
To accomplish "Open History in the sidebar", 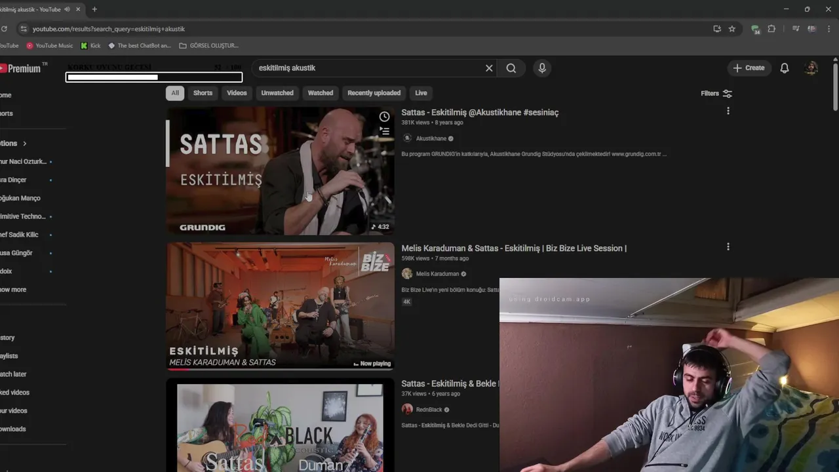I will coord(8,338).
